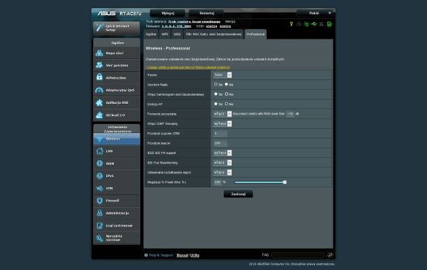Open the operation mode link (Tryb routera)
The image size is (427, 270).
click(x=194, y=22)
